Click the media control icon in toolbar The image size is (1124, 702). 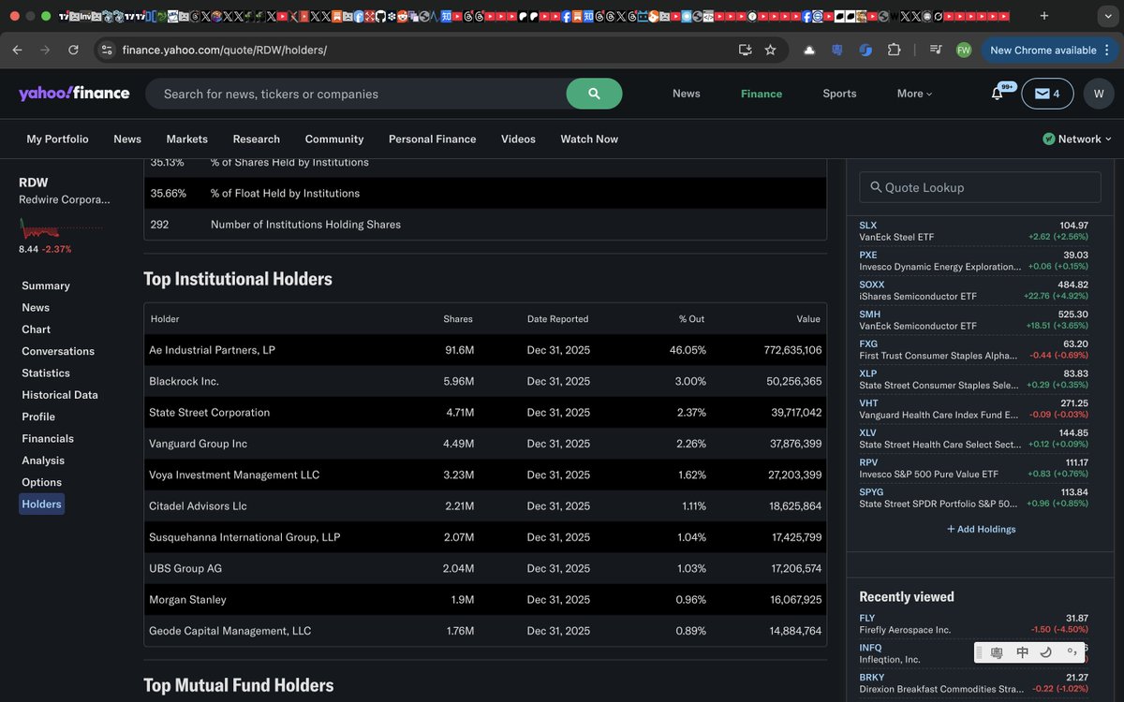click(x=936, y=50)
